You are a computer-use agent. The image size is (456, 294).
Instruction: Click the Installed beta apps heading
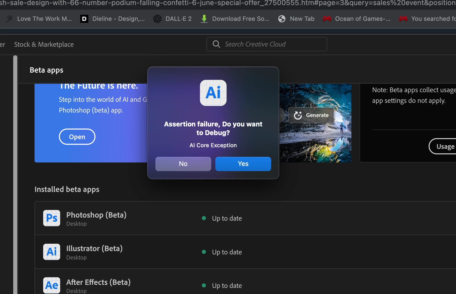pyautogui.click(x=67, y=190)
